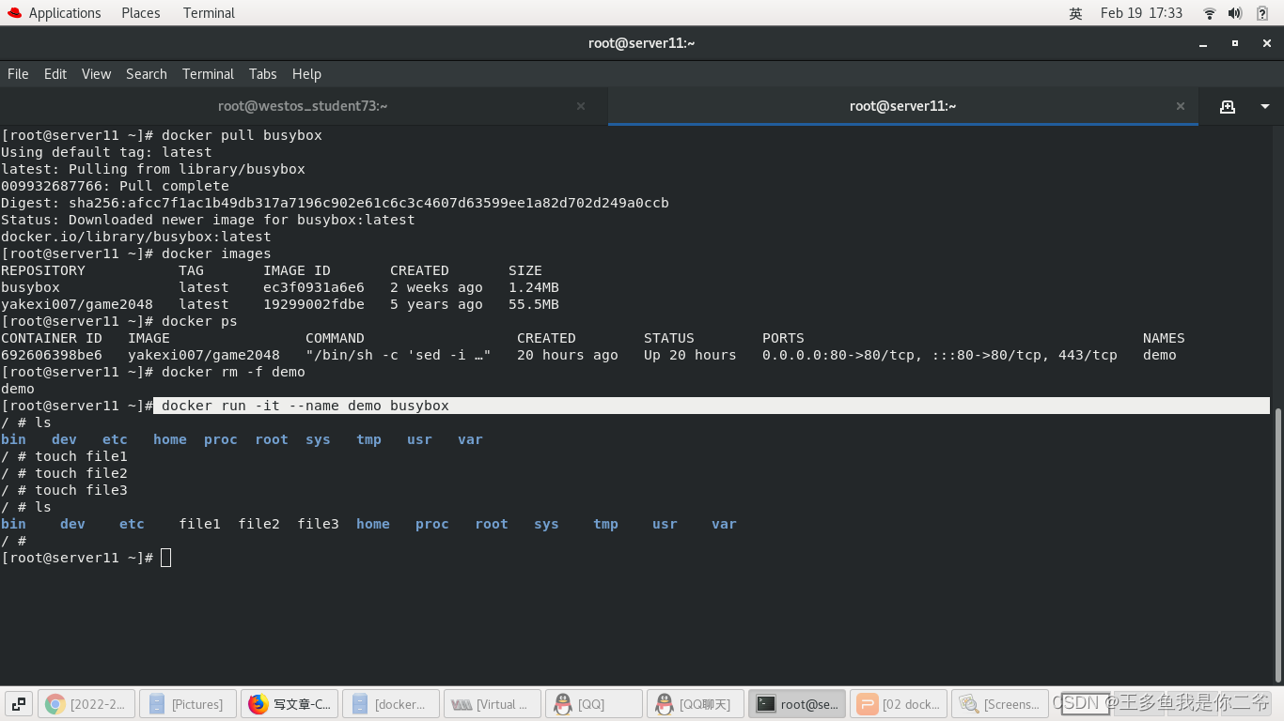Switch to the root@westos_student73 tab

(303, 106)
